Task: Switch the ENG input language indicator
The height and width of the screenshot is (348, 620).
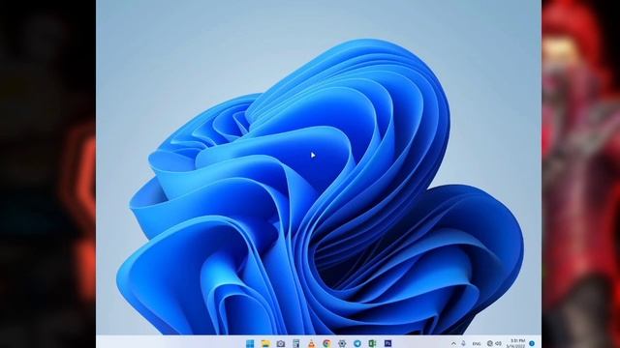Action: (477, 344)
